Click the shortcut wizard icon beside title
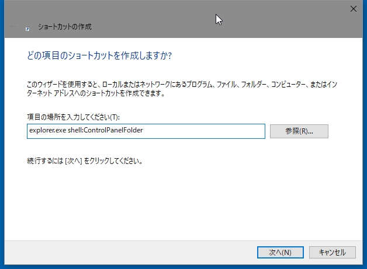 27,29
